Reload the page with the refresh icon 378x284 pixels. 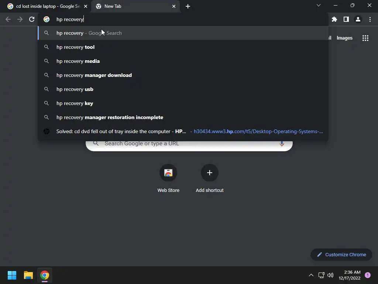32,19
